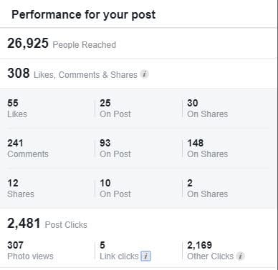Select 148 comments On Shares
Image resolution: width=278 pixels, height=270 pixels.
207,149
